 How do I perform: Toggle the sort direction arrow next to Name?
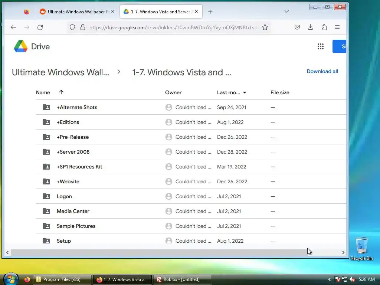click(61, 92)
